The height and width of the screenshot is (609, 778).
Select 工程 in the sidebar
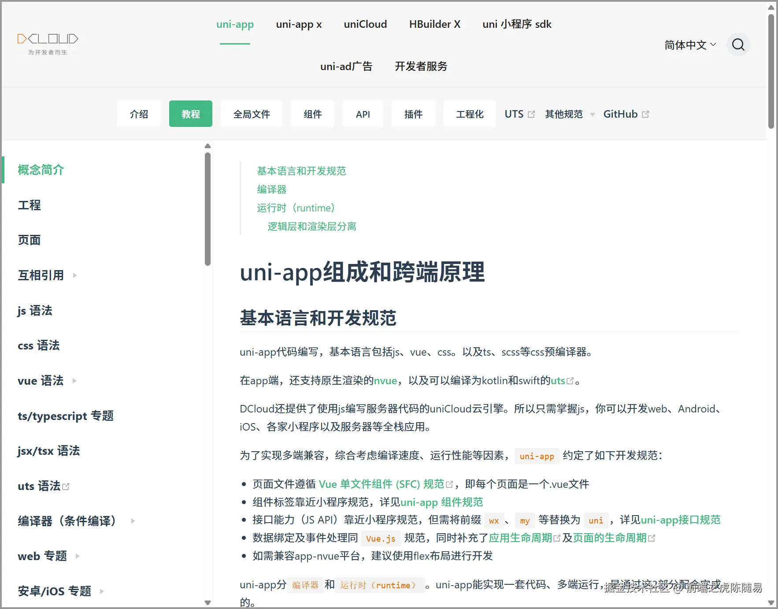(29, 205)
